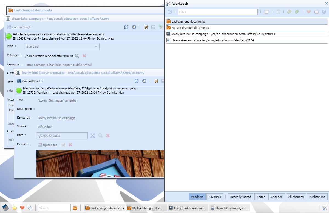
Task: Select 'My last changed documents' in Workbook list
Action: pos(190,28)
